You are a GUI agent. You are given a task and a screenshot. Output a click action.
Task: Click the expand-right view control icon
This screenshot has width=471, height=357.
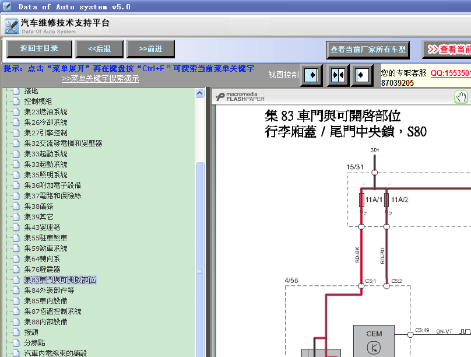(x=313, y=75)
